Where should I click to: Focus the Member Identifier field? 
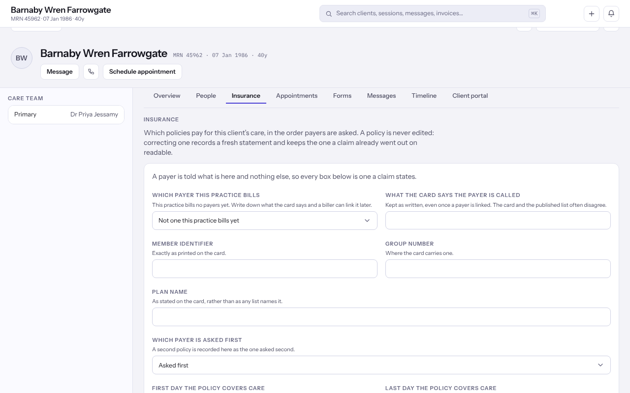265,269
